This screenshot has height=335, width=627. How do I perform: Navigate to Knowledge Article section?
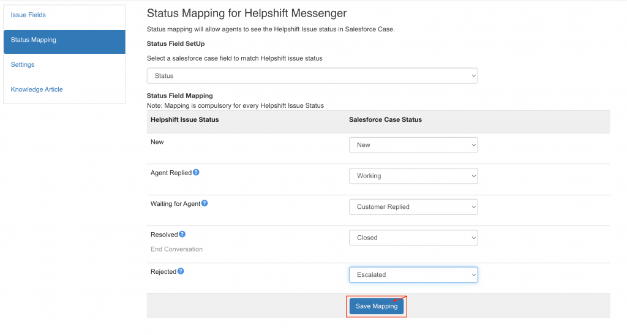(x=37, y=89)
